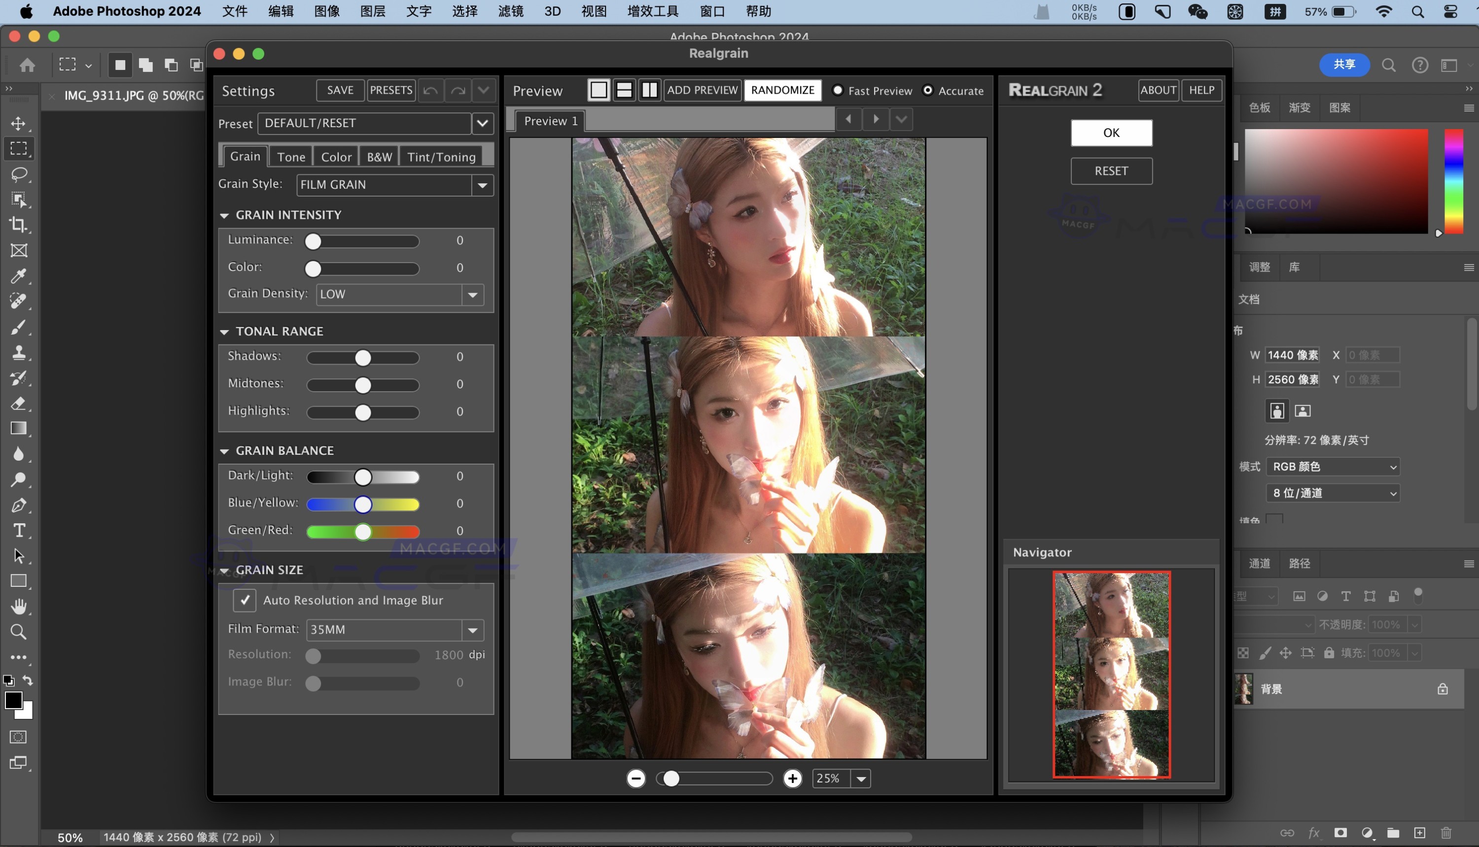Screen dimensions: 1479x847
Task: Select the Eyedropper tool
Action: [19, 276]
